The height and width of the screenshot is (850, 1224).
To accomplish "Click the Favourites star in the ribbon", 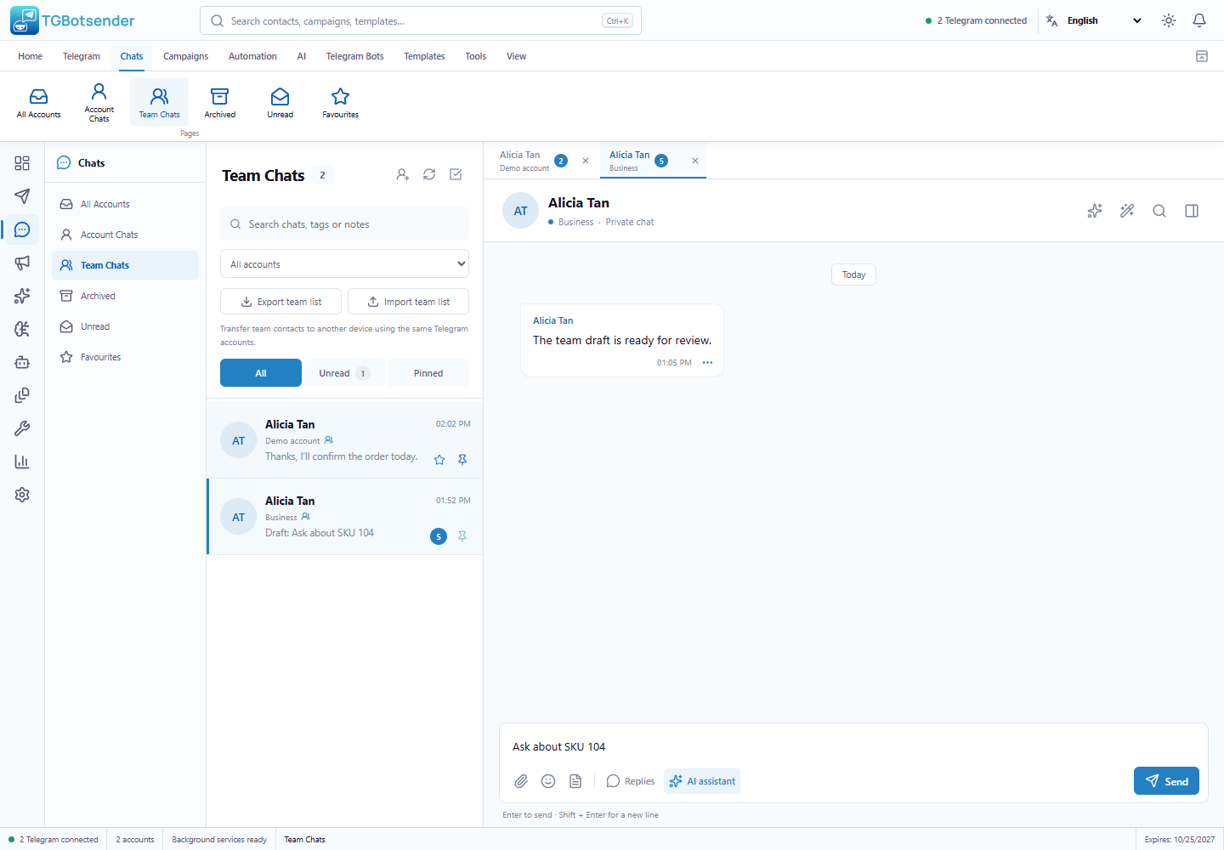I will click(x=341, y=102).
